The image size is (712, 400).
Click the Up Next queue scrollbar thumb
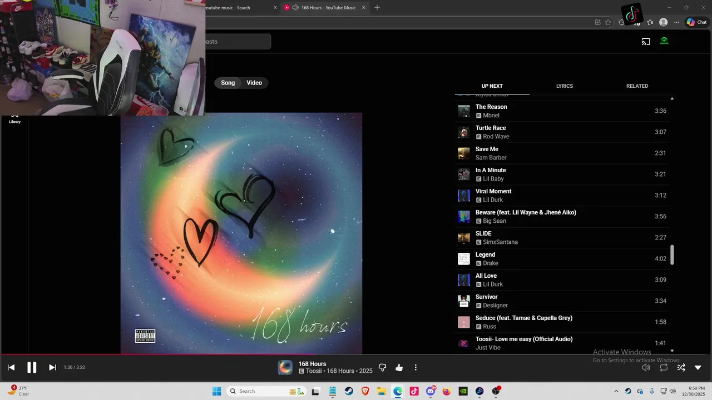672,255
